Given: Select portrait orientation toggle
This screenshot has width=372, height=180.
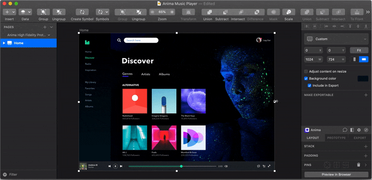Looking at the screenshot, I should click(354, 59).
